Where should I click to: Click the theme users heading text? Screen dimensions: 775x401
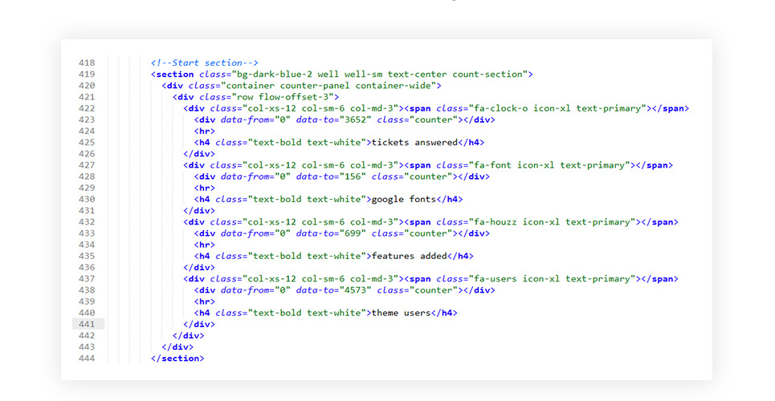click(402, 313)
